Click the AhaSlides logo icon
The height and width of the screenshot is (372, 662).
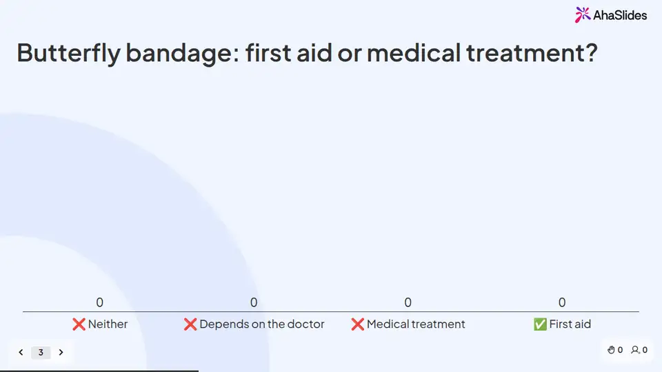coord(583,14)
